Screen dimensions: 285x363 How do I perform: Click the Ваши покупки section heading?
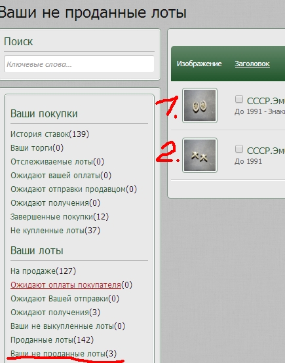point(44,113)
